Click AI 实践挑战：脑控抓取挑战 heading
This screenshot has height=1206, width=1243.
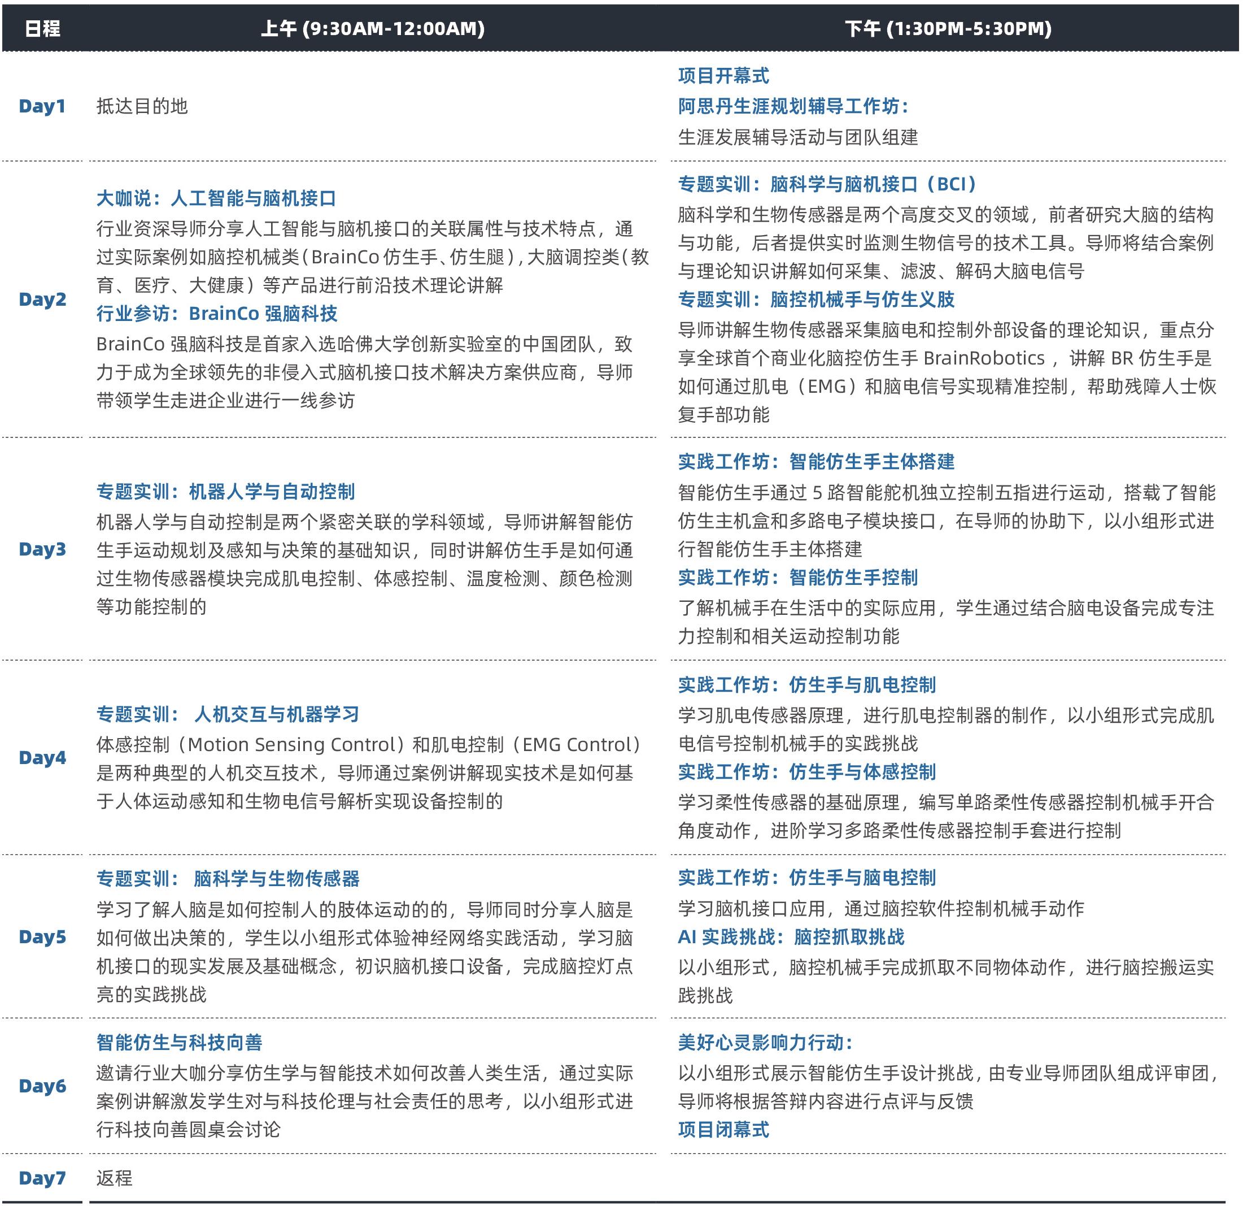tap(791, 937)
